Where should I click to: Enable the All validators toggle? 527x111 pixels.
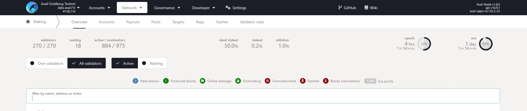(87, 63)
